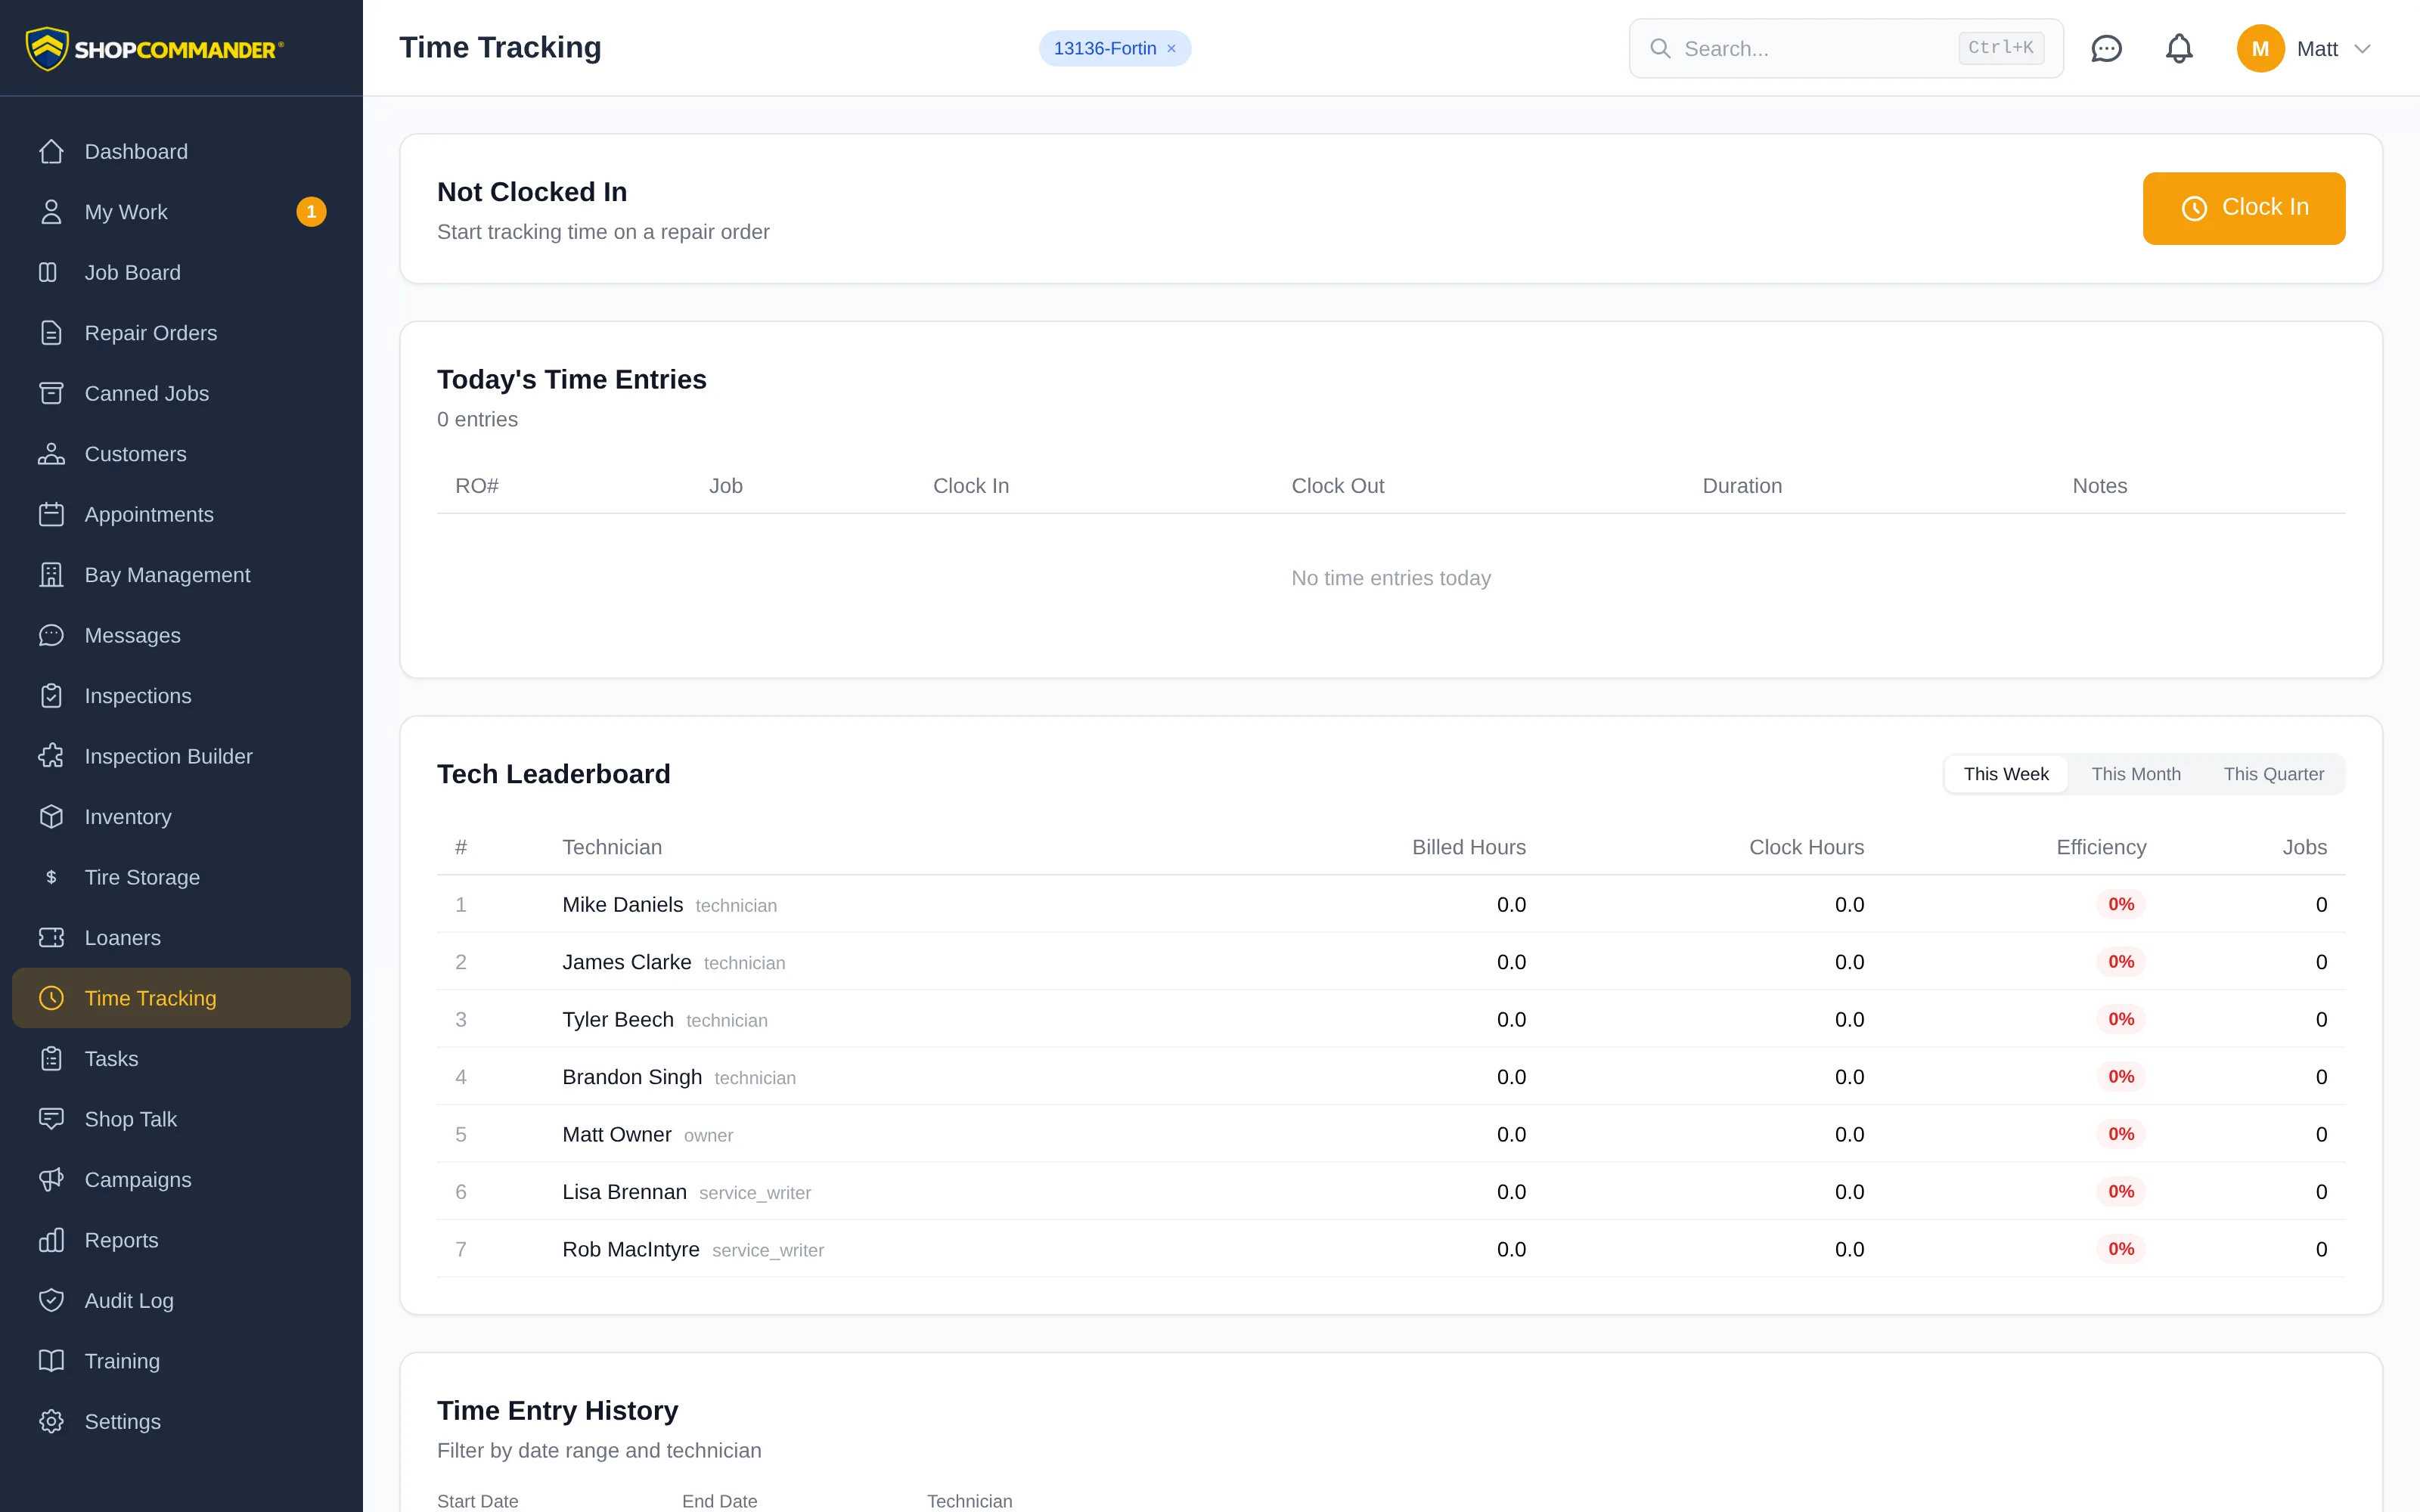
Task: Click the Clock Hours column header
Action: [1806, 847]
